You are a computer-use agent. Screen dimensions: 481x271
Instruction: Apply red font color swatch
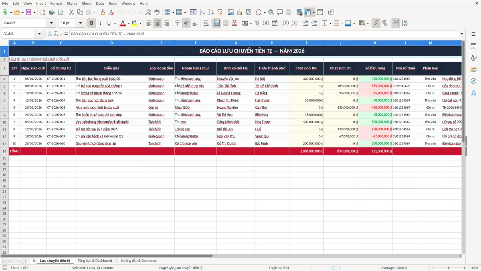[123, 23]
